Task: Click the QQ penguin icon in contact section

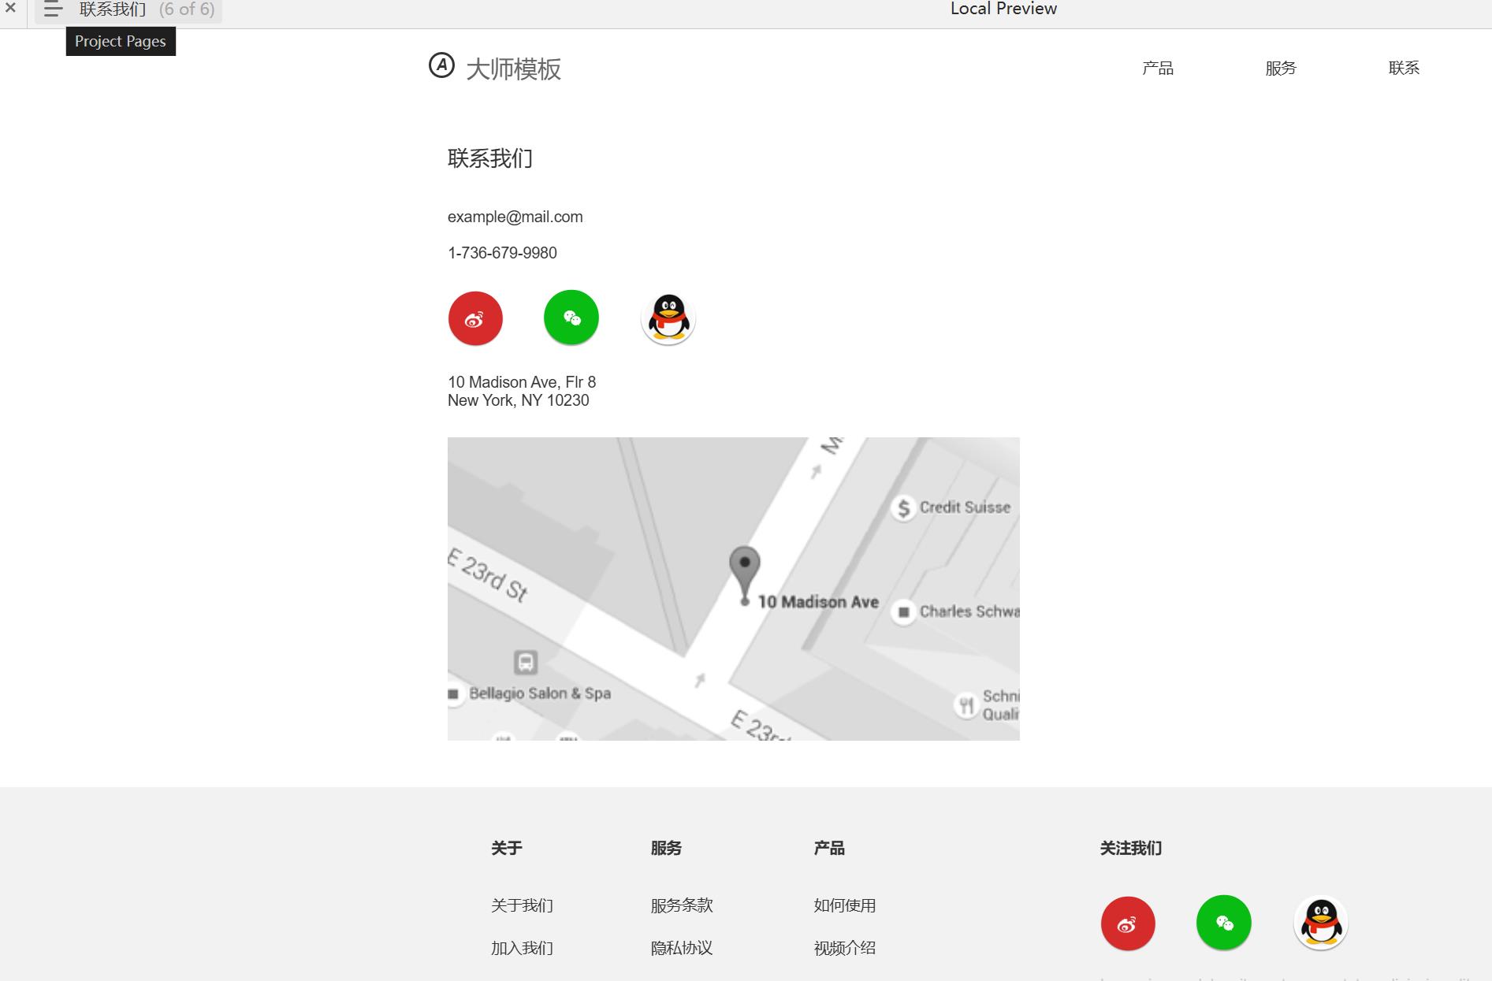Action: (x=668, y=318)
